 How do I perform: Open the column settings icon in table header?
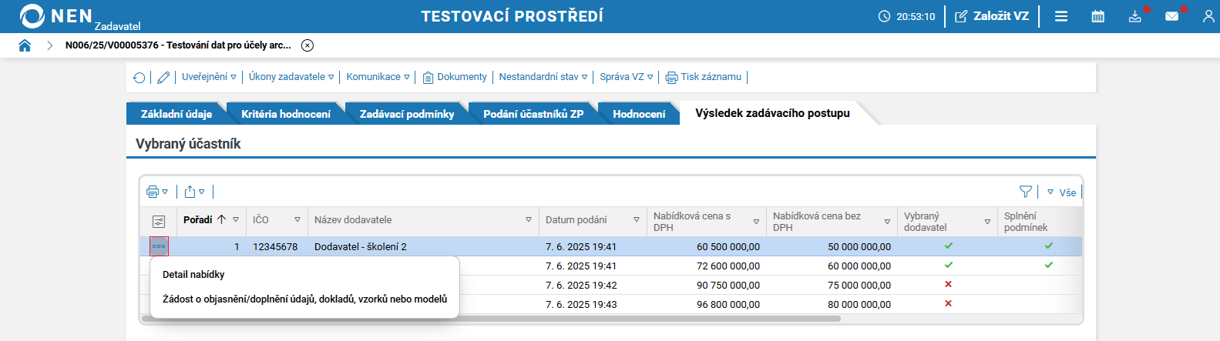[159, 222]
